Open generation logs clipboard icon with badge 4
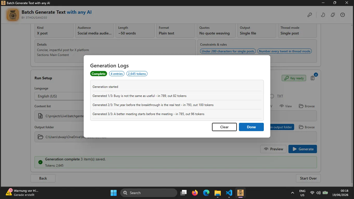Viewport: 354px width, 199px height. (313, 78)
